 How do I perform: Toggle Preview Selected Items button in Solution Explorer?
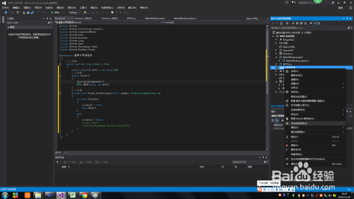315,23
